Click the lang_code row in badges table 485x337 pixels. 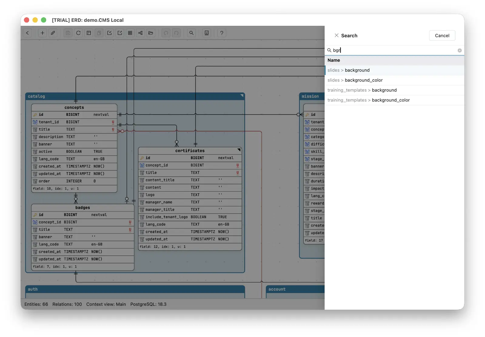(x=83, y=245)
